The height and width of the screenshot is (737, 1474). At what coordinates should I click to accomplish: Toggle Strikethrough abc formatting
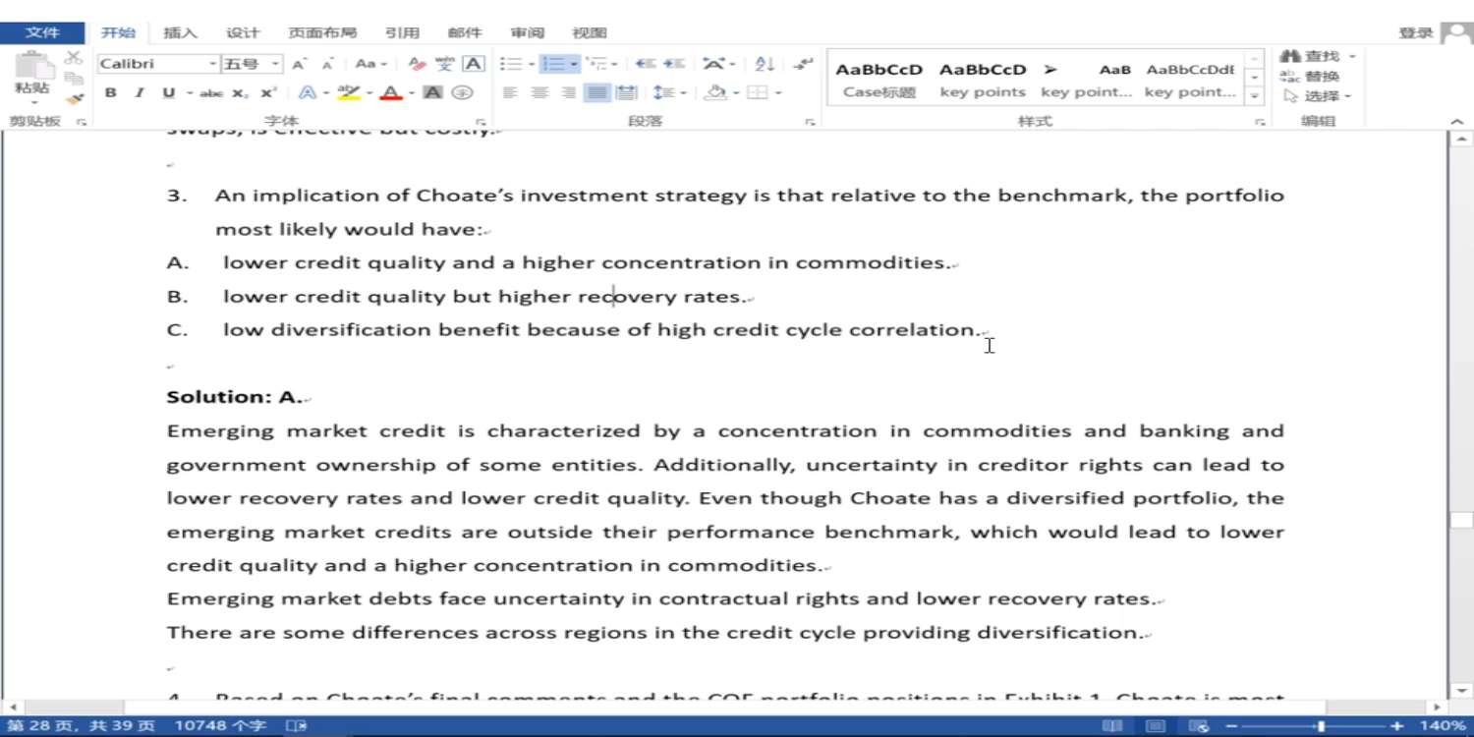click(x=211, y=92)
